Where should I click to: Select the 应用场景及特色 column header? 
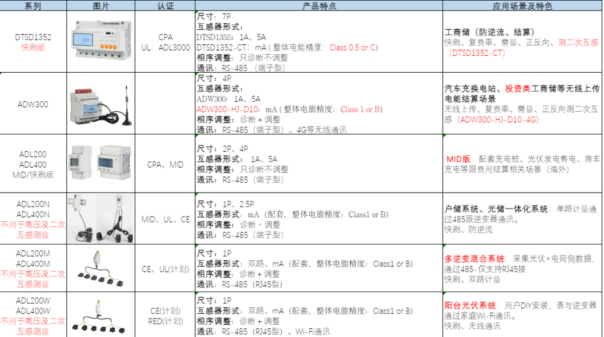coord(522,6)
